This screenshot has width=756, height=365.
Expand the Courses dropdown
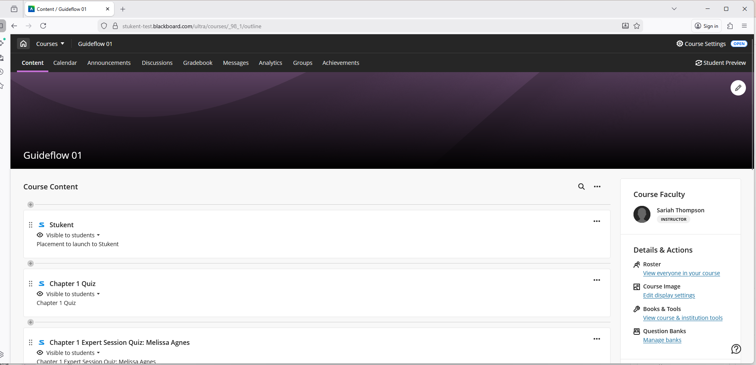coord(50,44)
